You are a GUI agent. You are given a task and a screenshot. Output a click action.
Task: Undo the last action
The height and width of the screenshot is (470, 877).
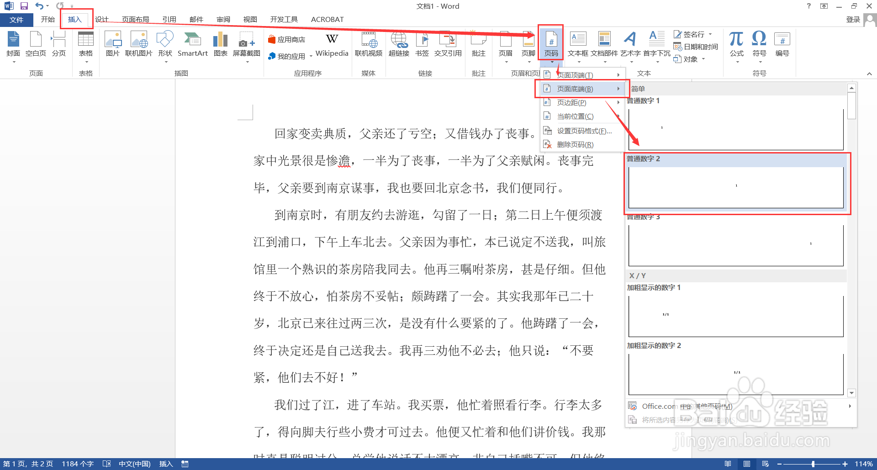click(39, 6)
